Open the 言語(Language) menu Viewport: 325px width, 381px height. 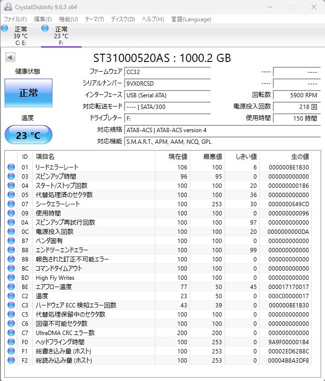point(191,19)
